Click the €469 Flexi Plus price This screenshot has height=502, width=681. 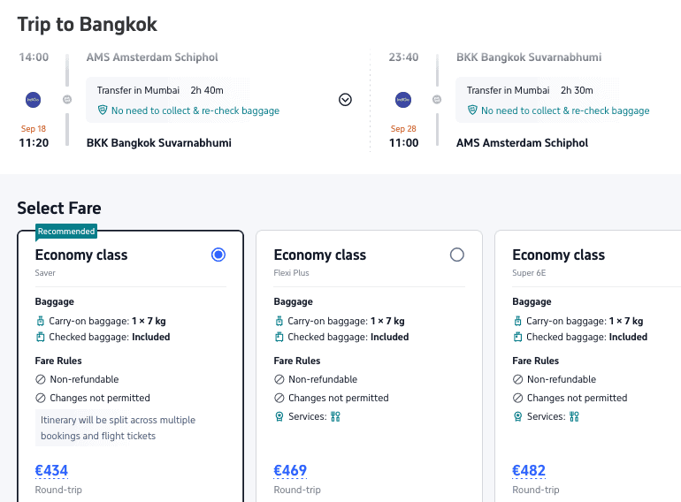coord(290,471)
